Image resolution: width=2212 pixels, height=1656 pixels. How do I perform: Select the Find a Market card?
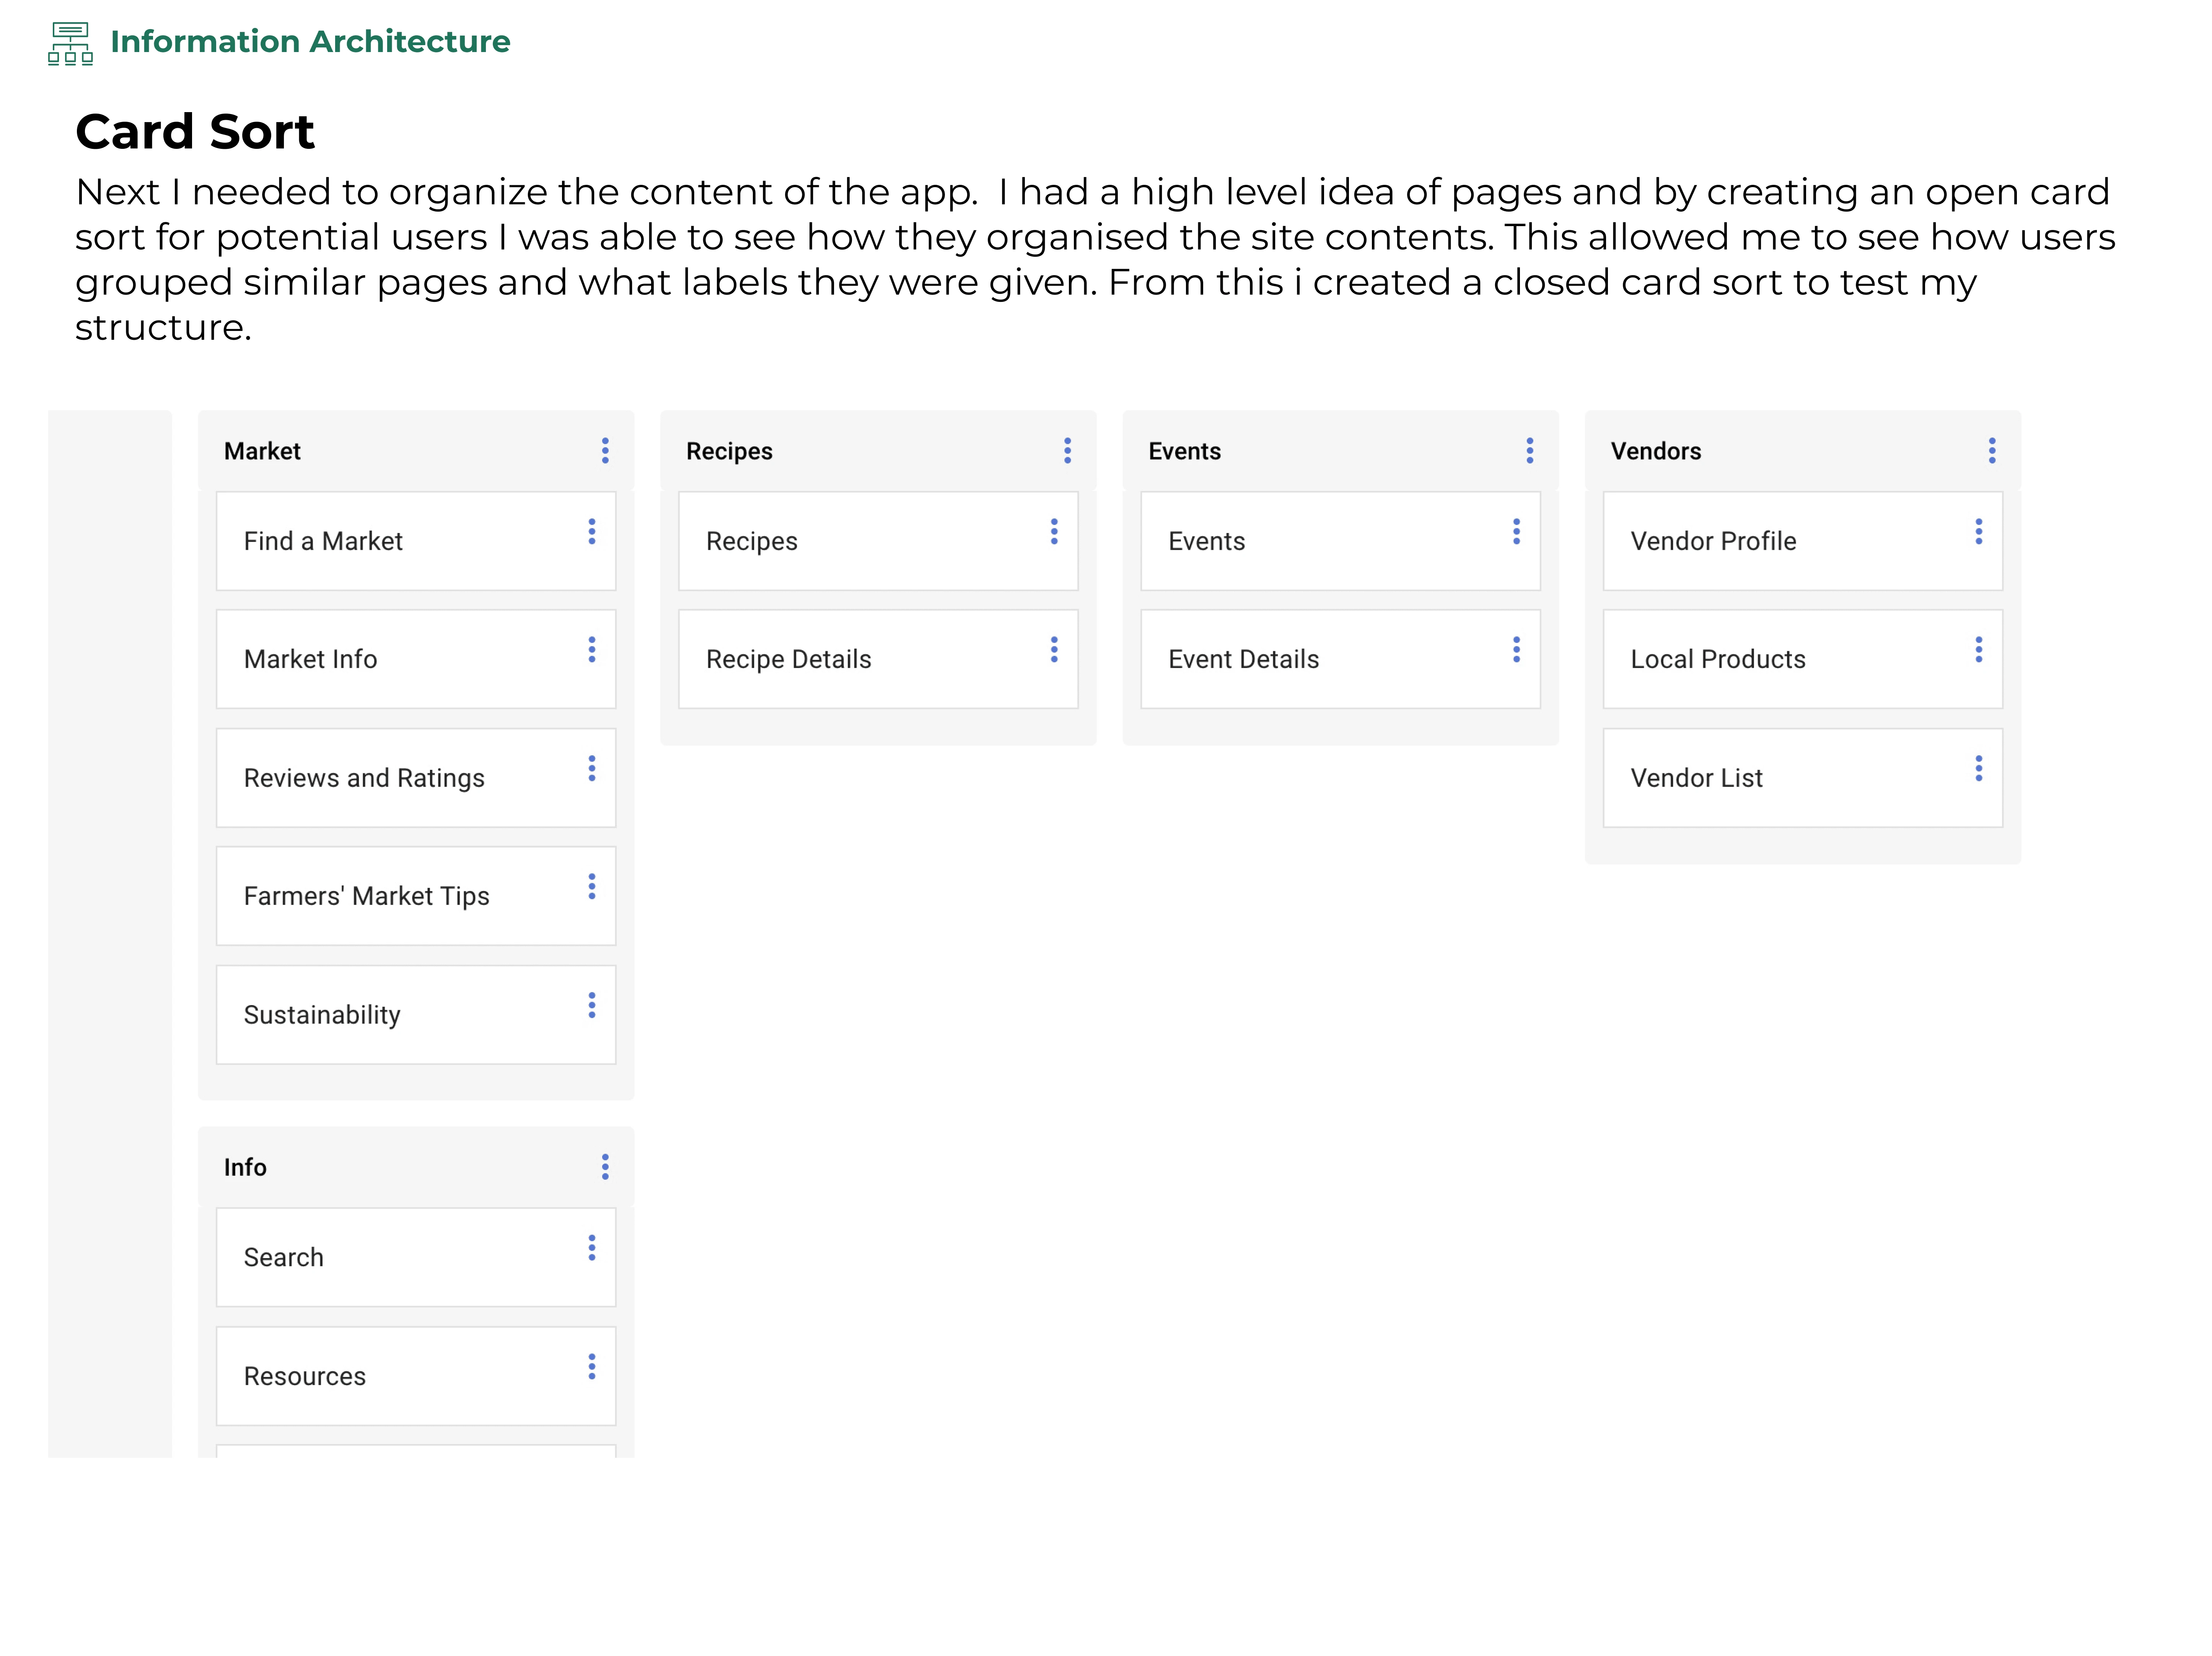click(x=416, y=541)
